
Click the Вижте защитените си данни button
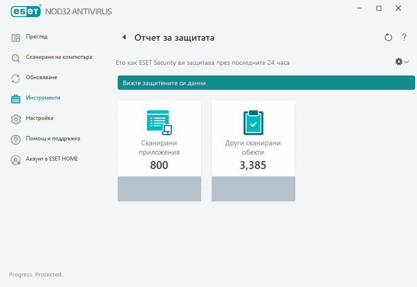point(266,82)
